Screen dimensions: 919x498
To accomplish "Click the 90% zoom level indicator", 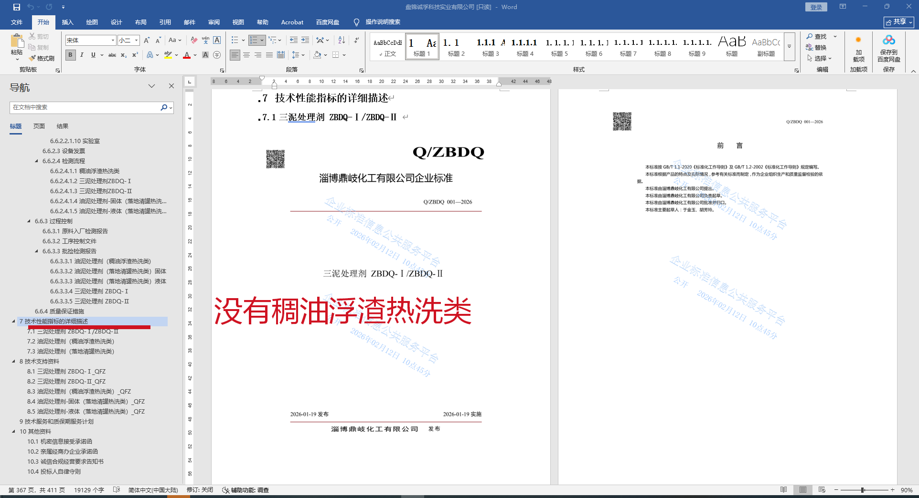I will click(x=906, y=490).
